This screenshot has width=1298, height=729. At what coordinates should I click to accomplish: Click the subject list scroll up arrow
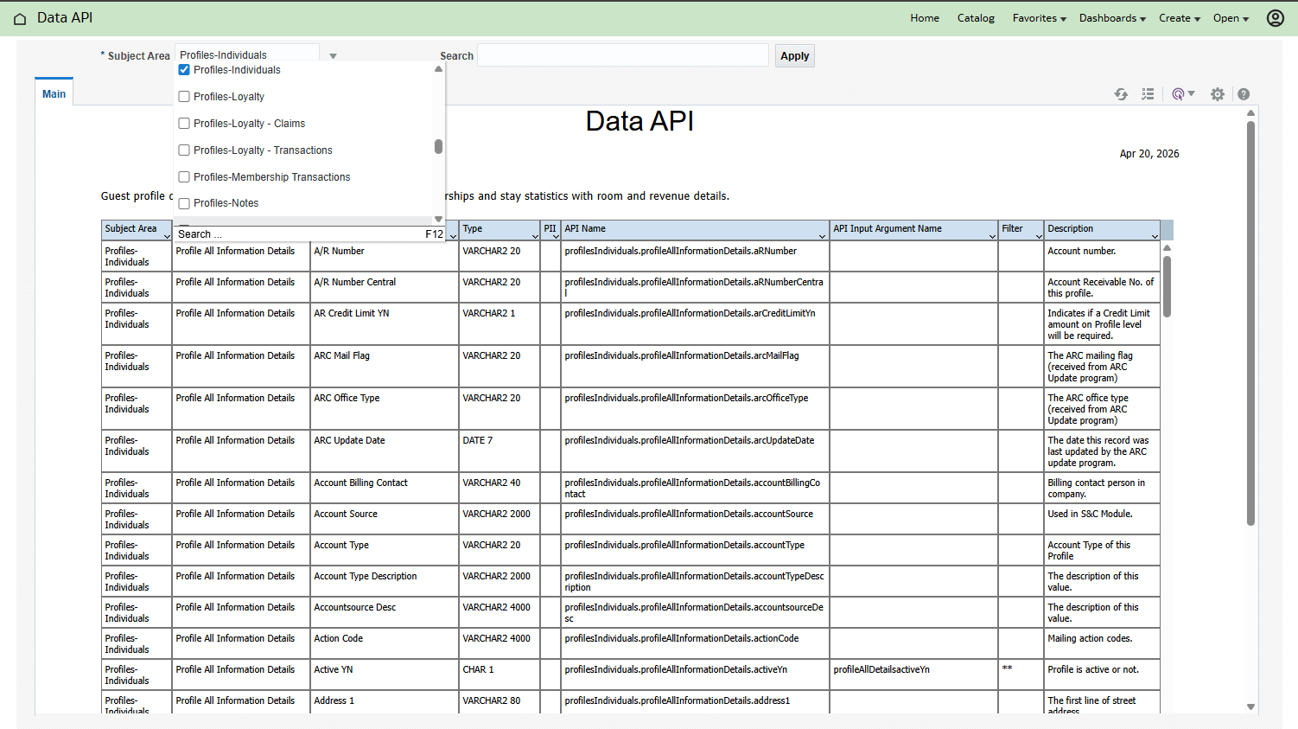(x=438, y=69)
